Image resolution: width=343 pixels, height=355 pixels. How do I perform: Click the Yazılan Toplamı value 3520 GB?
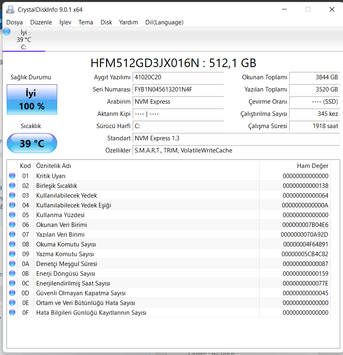coord(315,89)
